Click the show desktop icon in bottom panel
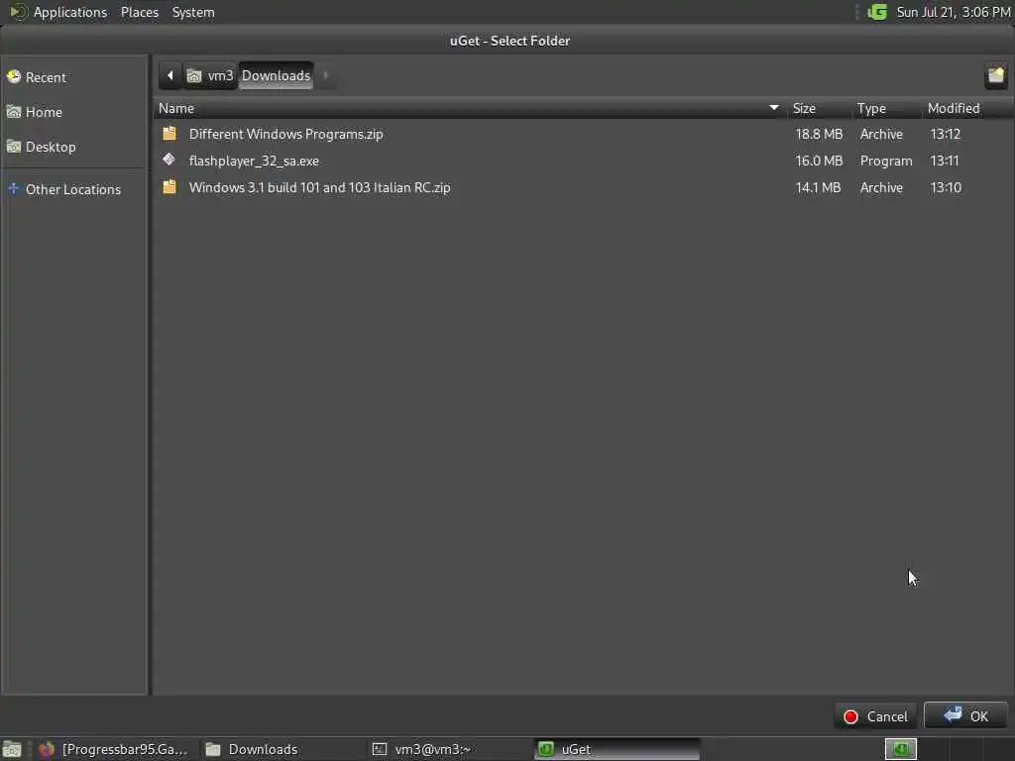Screen dimensions: 1015x761 pos(12,749)
